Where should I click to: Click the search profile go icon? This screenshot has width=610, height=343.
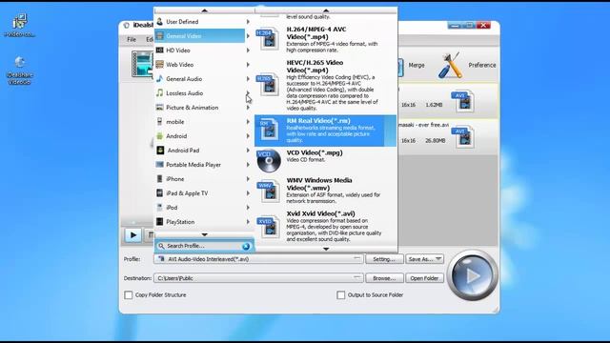[x=246, y=246]
